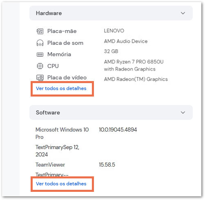Viewport: 205px width, 200px height.
Task: Click the Memória label
Action: [x=59, y=54]
